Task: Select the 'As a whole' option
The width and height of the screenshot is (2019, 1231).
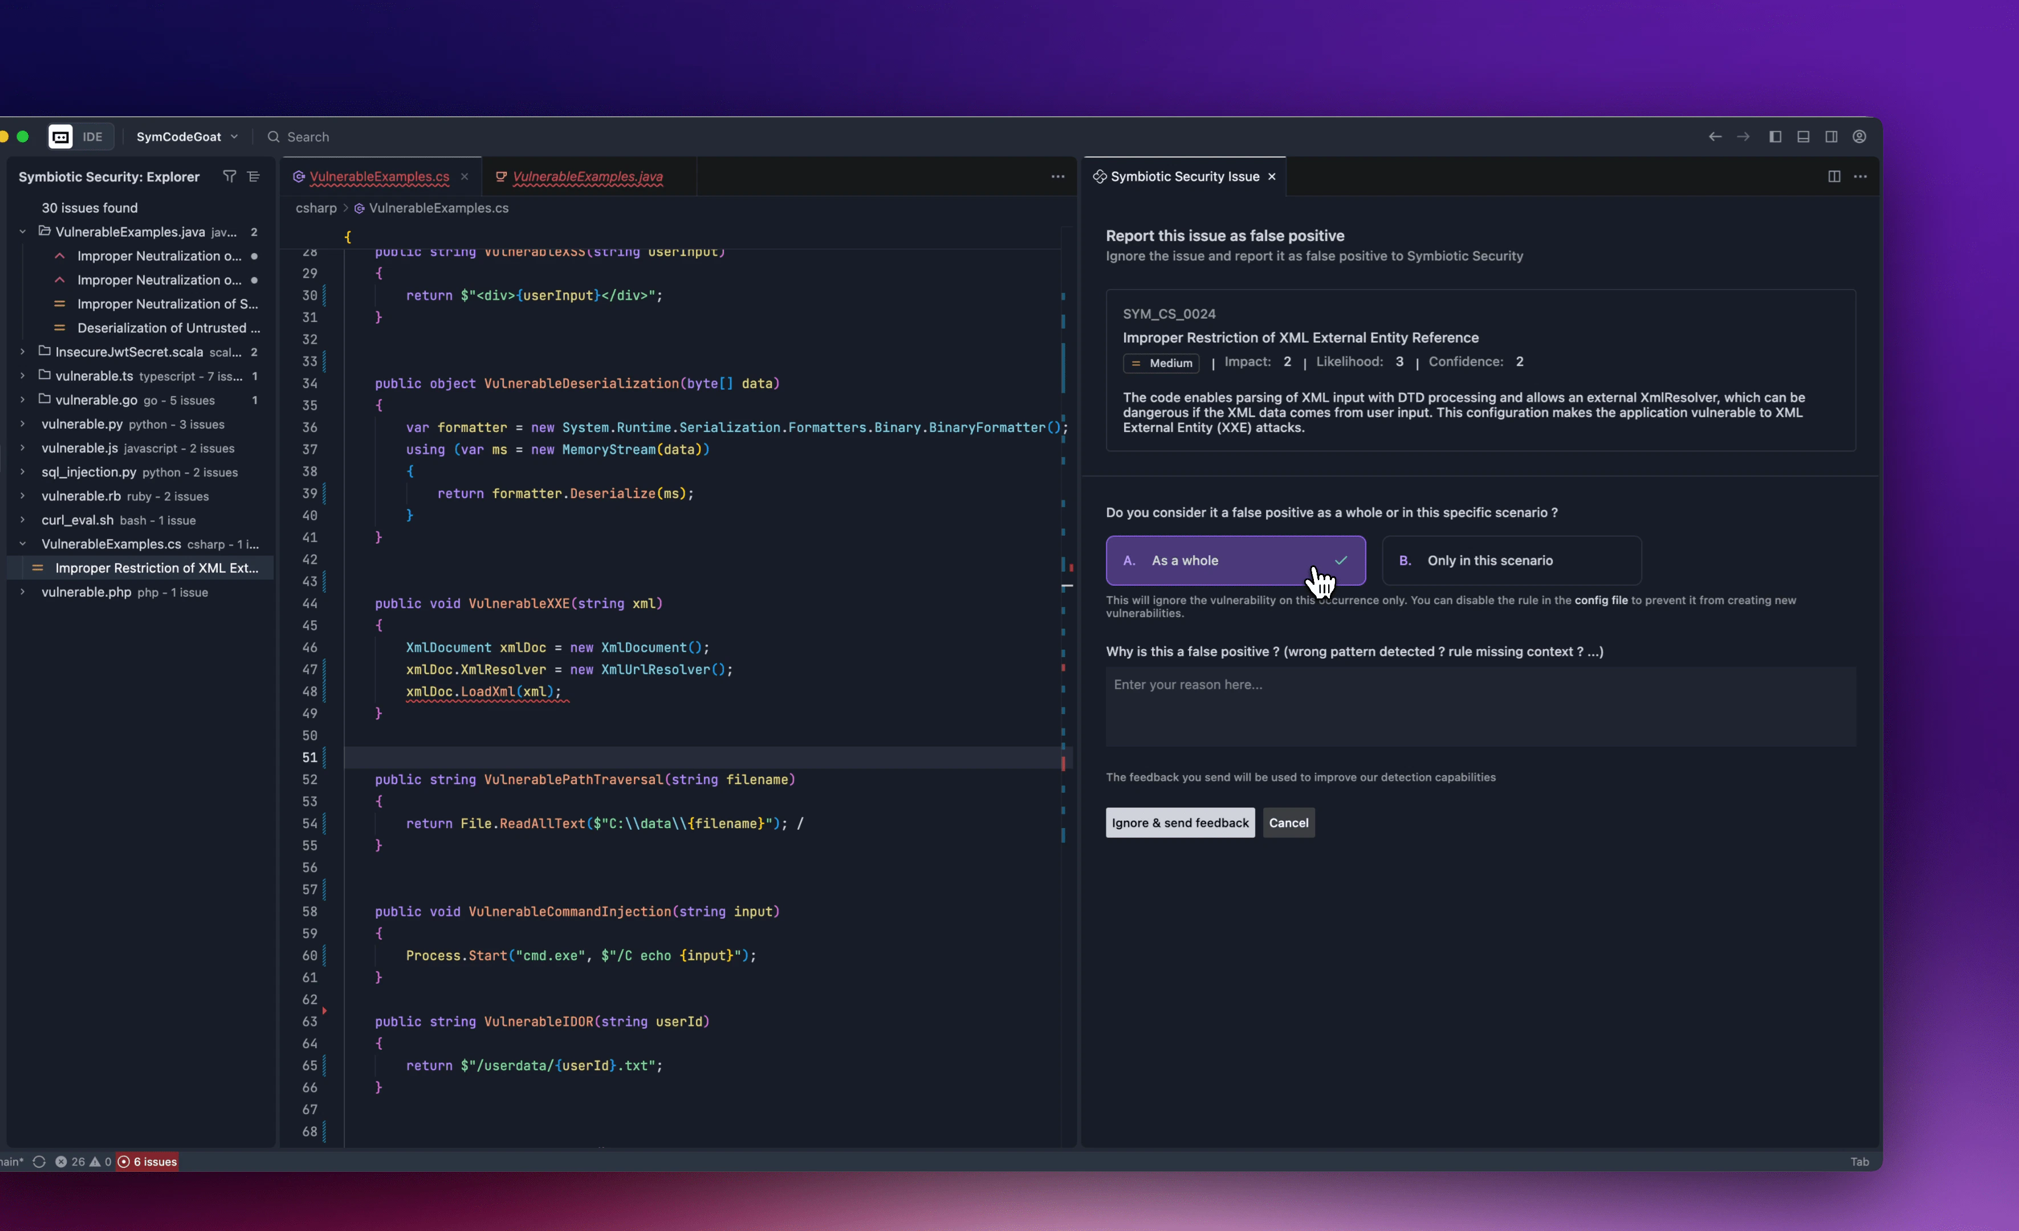Action: click(x=1235, y=560)
